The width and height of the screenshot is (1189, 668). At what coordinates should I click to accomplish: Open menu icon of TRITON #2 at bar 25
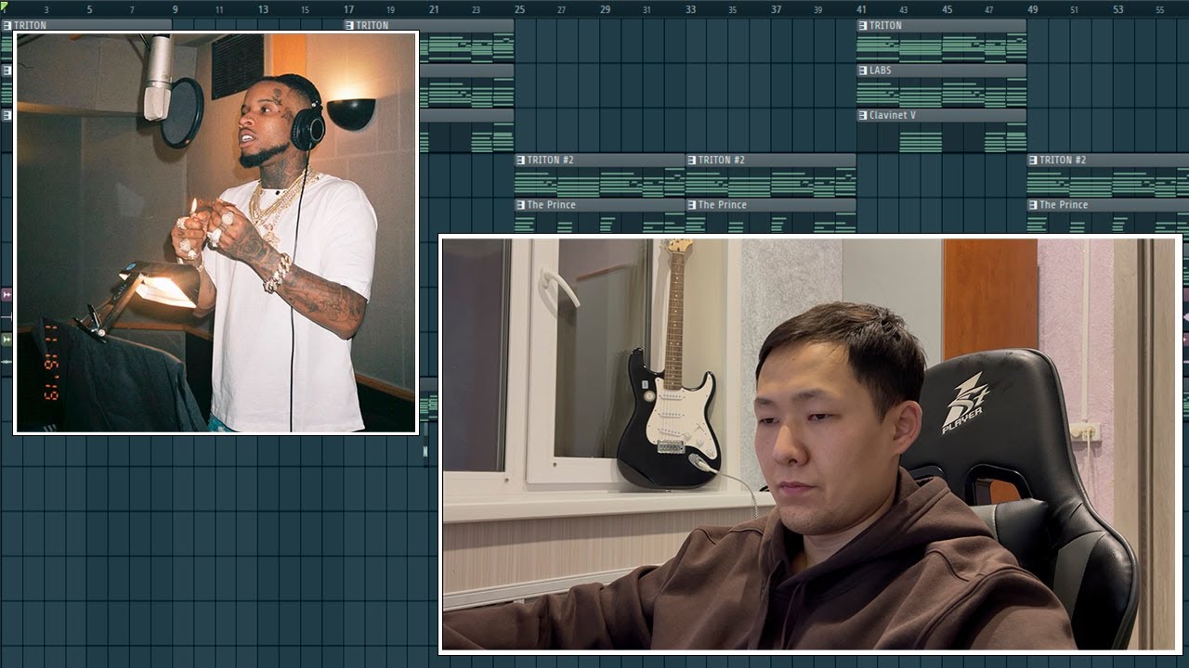(520, 160)
